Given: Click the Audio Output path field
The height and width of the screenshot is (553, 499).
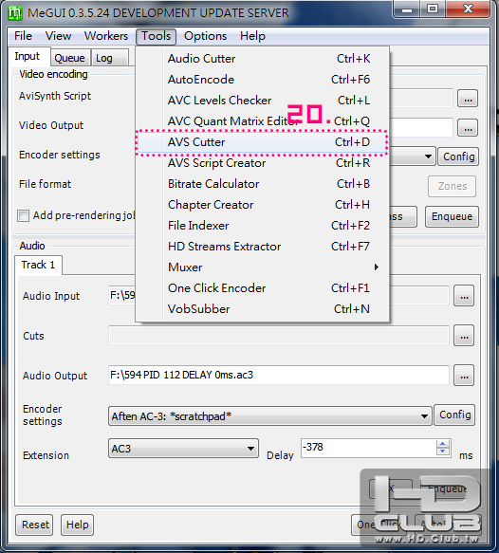Looking at the screenshot, I should click(x=279, y=375).
